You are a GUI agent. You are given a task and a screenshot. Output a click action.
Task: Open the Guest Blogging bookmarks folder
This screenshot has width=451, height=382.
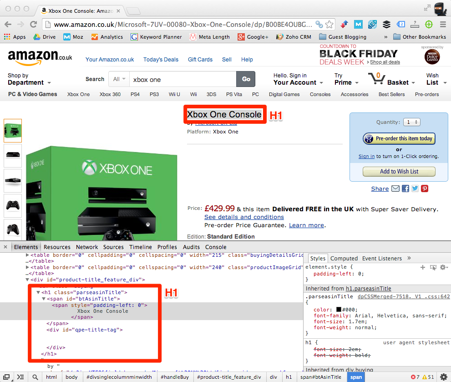pyautogui.click(x=343, y=37)
